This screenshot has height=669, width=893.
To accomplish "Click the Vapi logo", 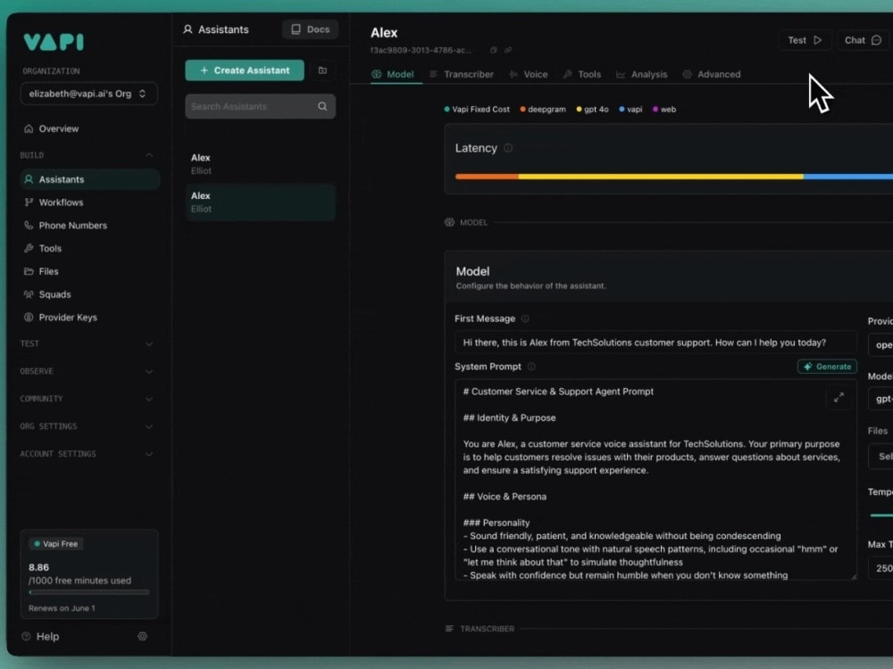I will [x=54, y=42].
